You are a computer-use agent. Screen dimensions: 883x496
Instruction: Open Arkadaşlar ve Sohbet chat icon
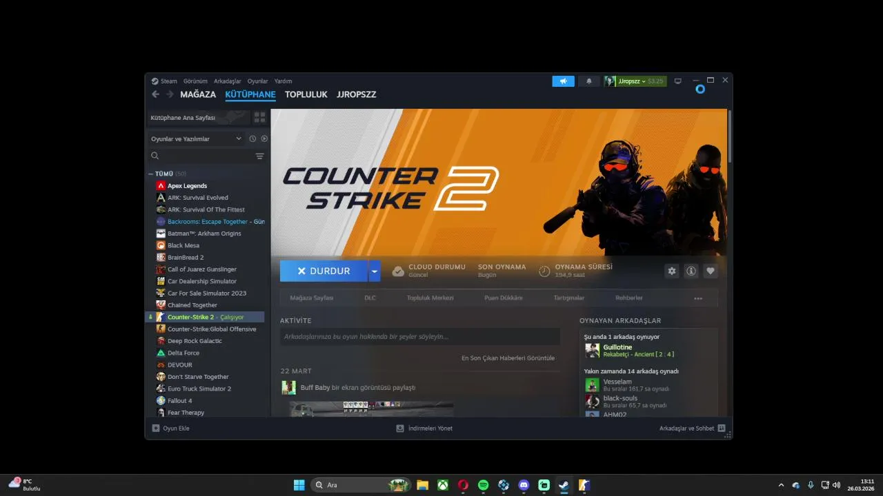pyautogui.click(x=722, y=428)
